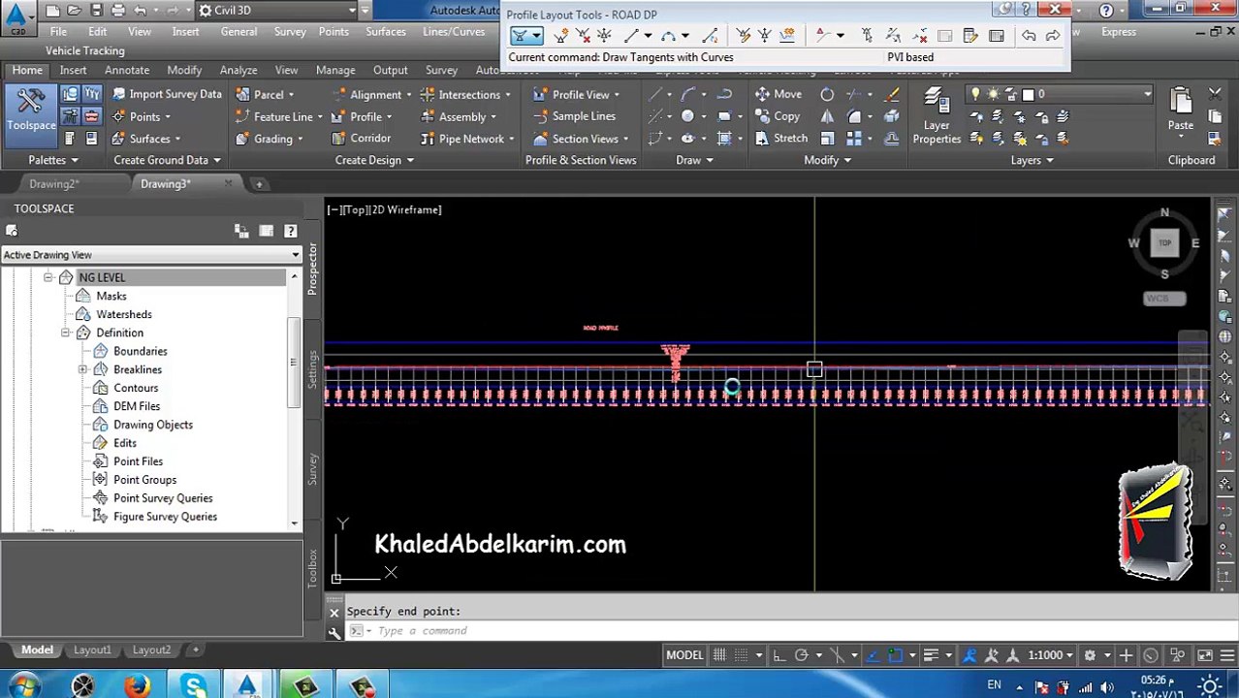Image resolution: width=1239 pixels, height=698 pixels.
Task: Select Contours in the tree
Action: 136,388
